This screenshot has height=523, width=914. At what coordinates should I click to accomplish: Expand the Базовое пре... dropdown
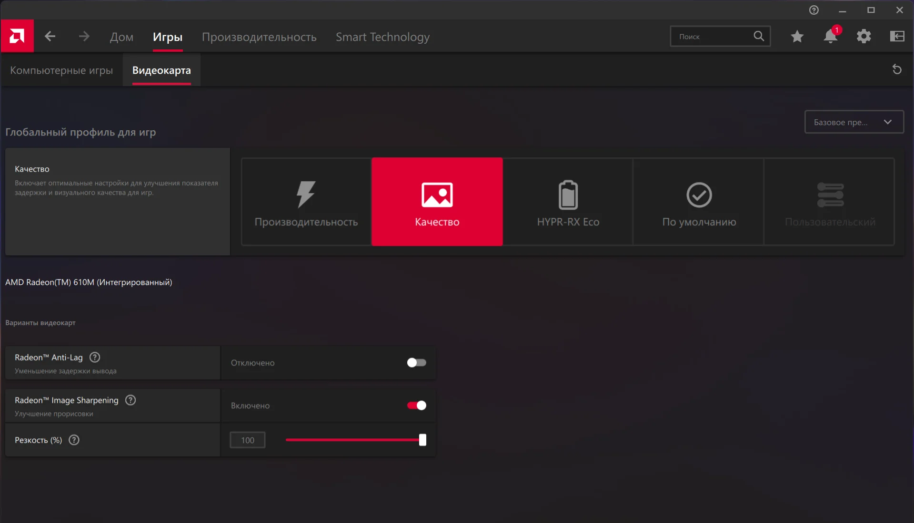click(x=854, y=122)
